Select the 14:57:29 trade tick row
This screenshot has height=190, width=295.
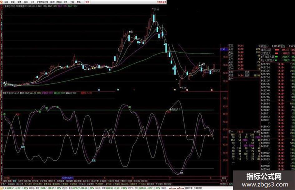[278, 74]
